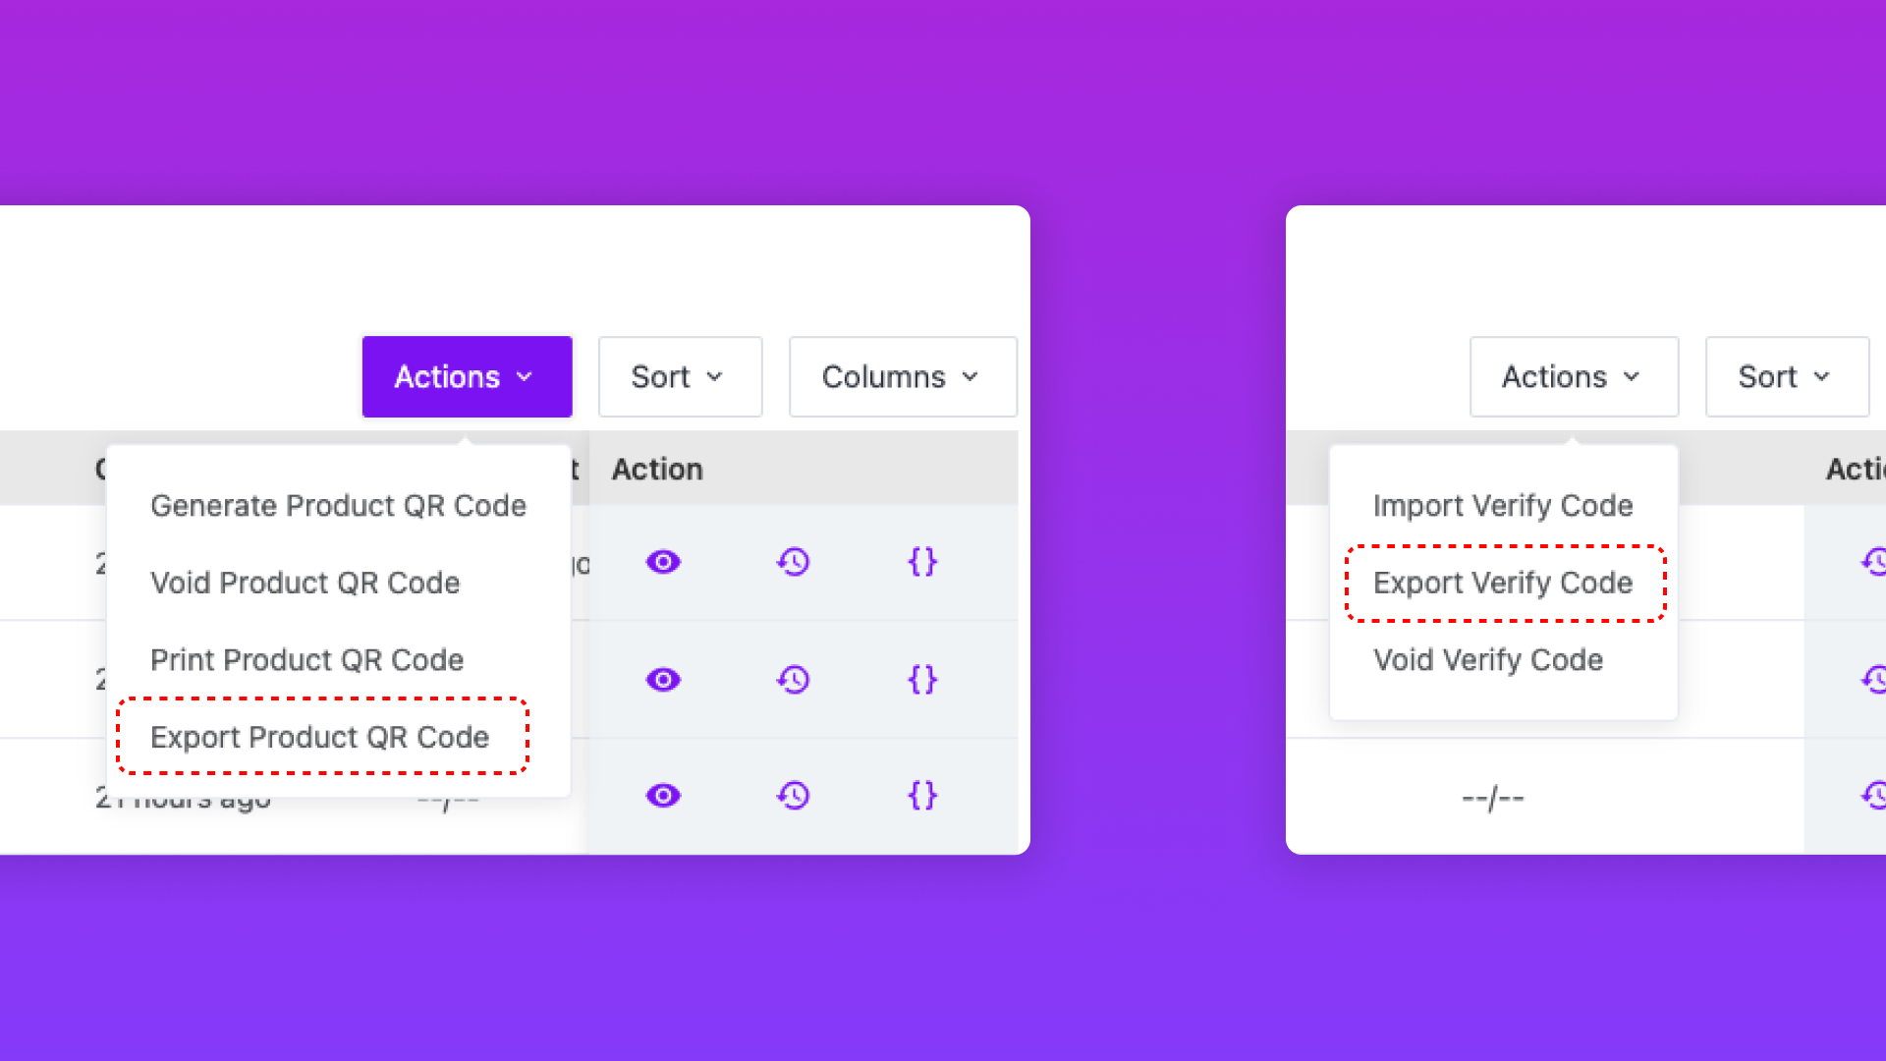This screenshot has width=1886, height=1061.
Task: Click Export Product QR Code
Action: 320,738
